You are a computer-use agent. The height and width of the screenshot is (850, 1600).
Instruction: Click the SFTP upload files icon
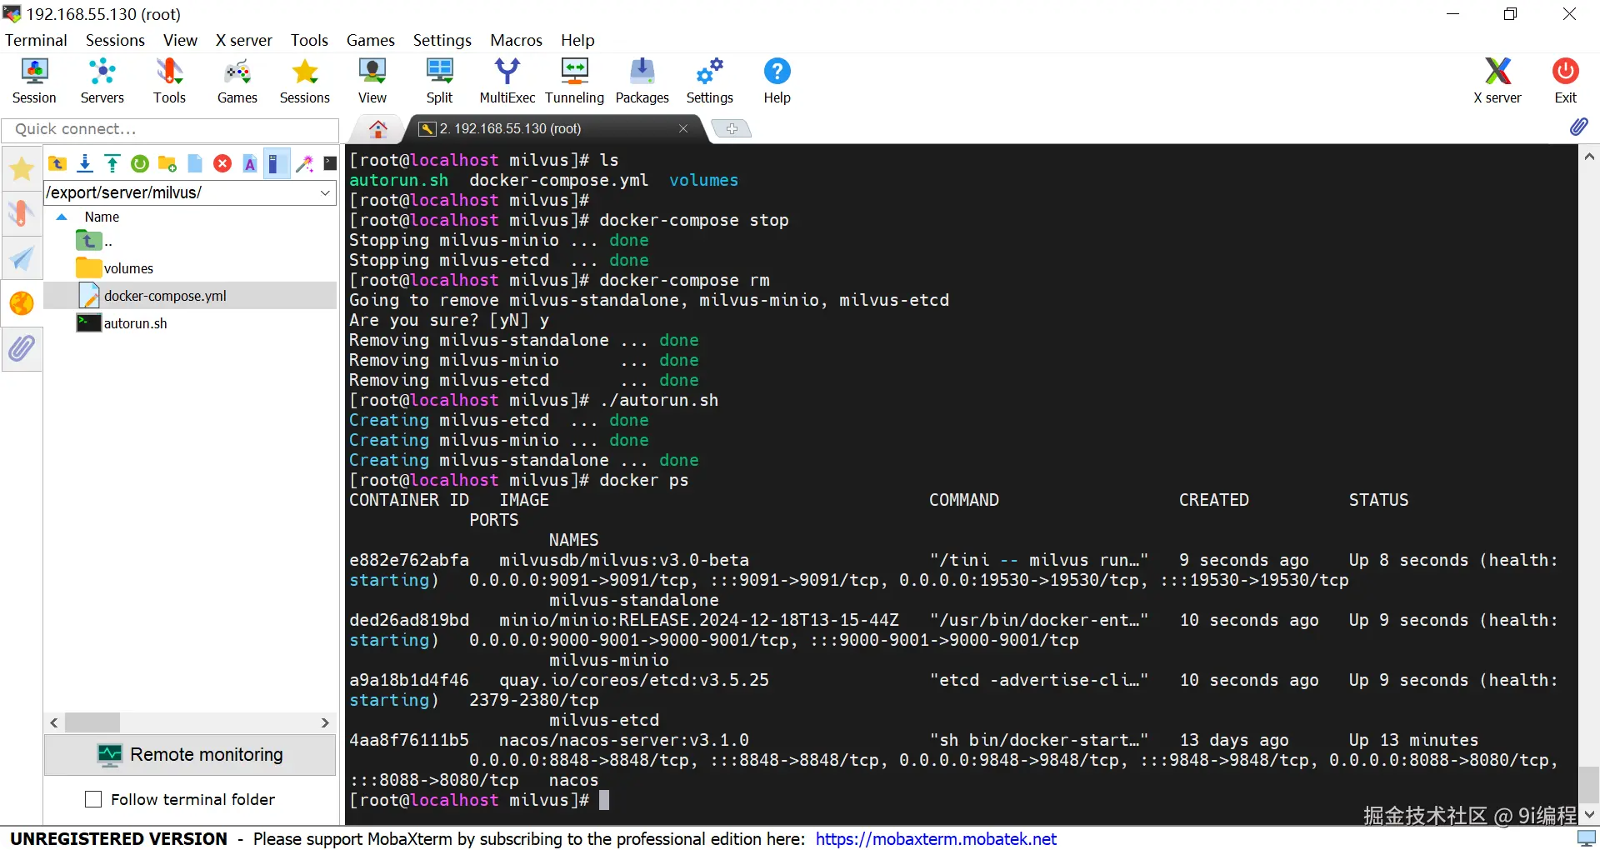pyautogui.click(x=112, y=163)
